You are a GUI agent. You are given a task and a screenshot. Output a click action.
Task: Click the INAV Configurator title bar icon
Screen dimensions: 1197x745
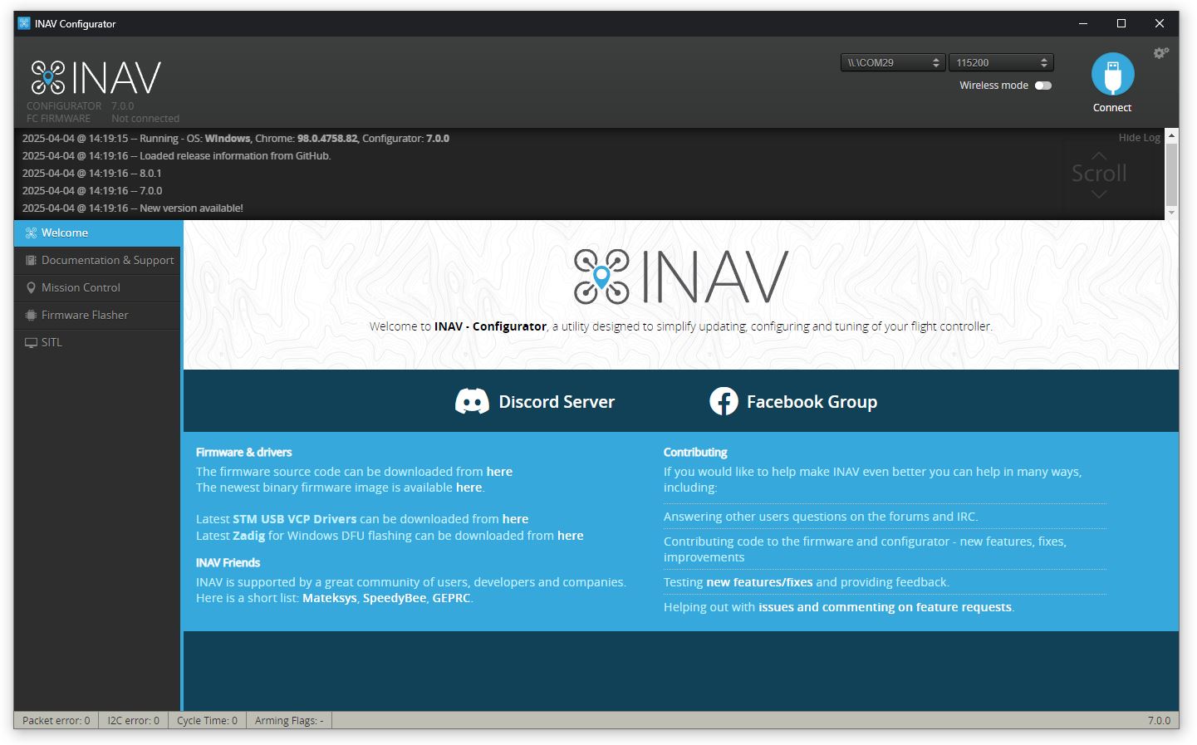(24, 23)
